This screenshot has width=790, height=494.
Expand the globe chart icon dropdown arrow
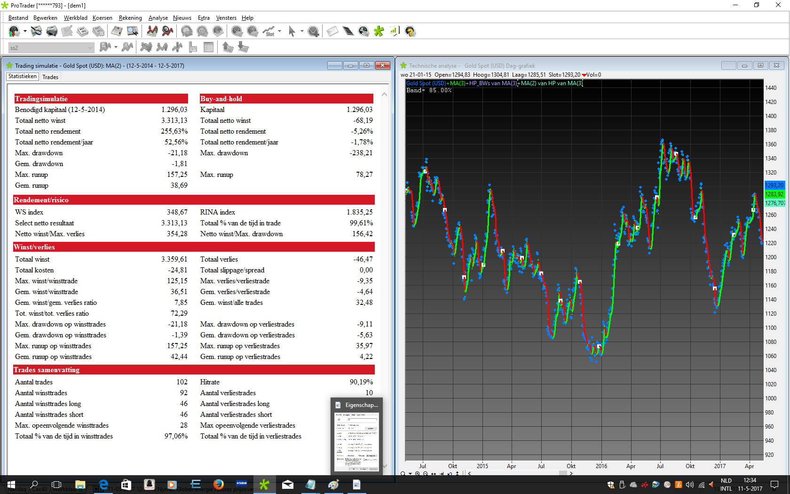(25, 32)
